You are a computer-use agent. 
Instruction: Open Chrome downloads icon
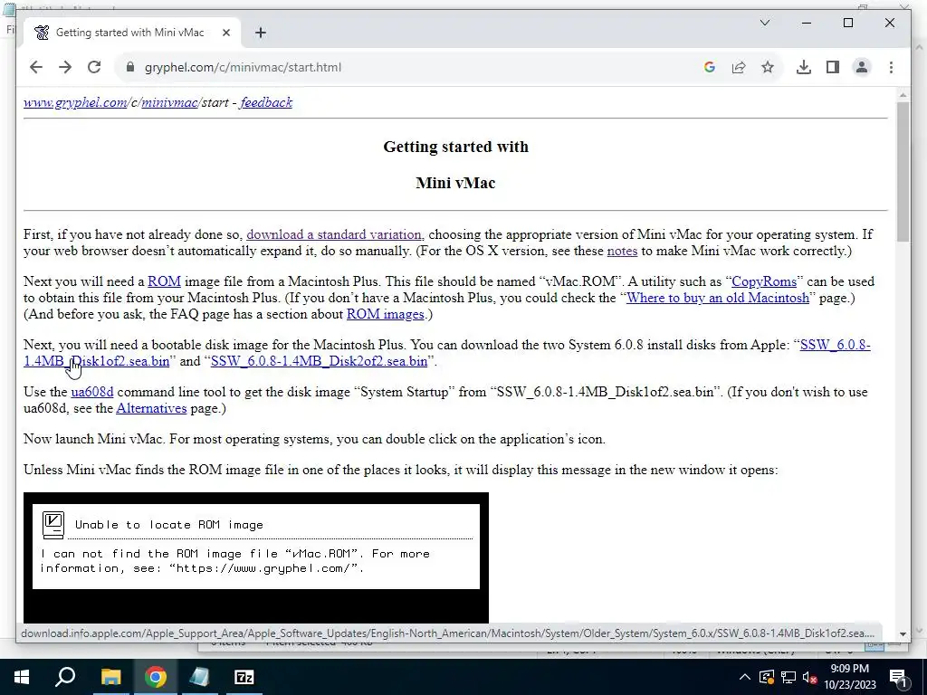click(x=804, y=67)
